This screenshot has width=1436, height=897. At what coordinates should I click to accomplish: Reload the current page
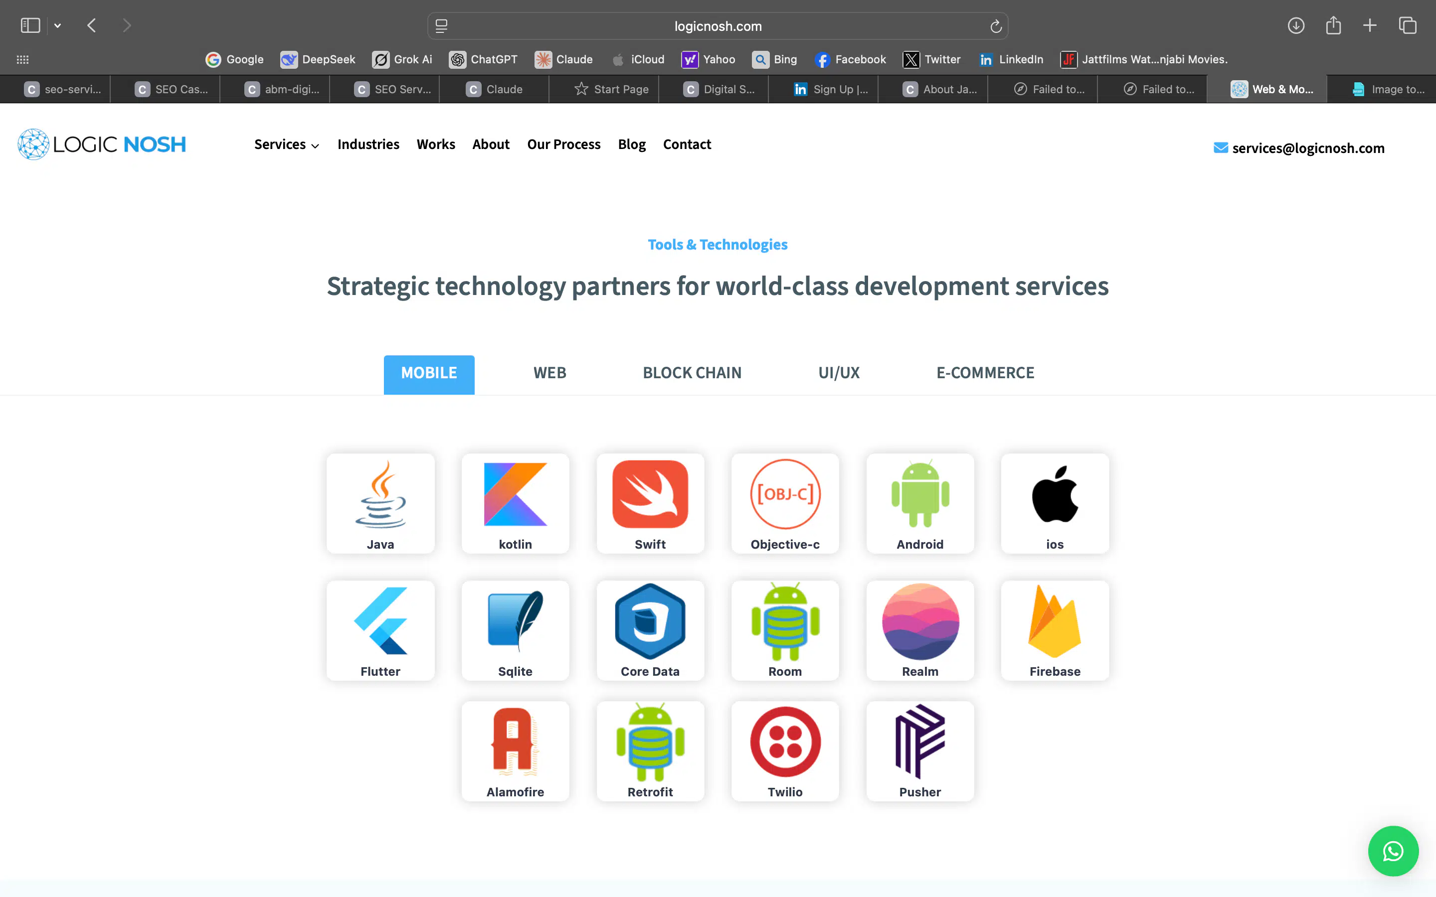995,26
